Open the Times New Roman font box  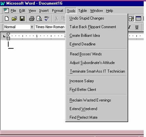50,27
